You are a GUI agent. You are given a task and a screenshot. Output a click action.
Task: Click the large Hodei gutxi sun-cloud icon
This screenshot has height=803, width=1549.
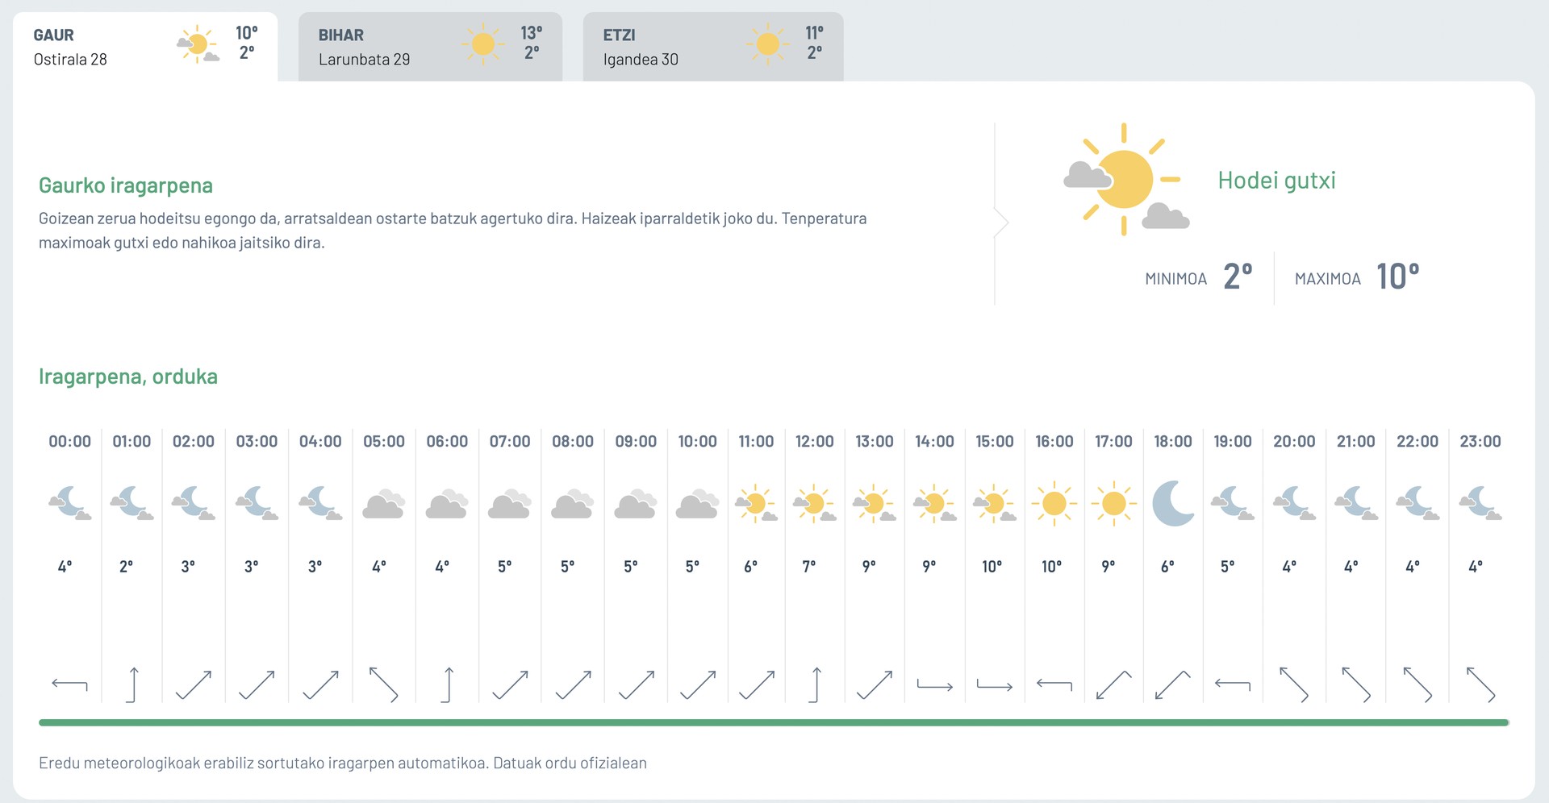coord(1125,179)
